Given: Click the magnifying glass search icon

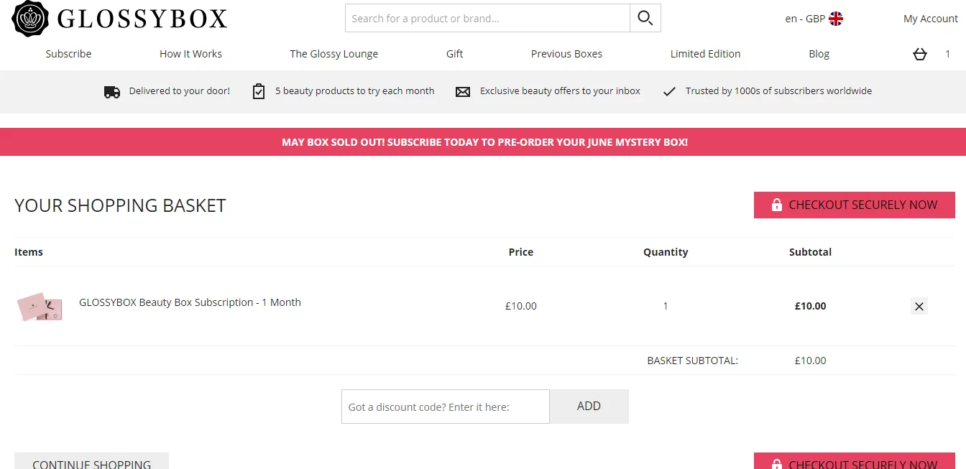Looking at the screenshot, I should pyautogui.click(x=645, y=18).
